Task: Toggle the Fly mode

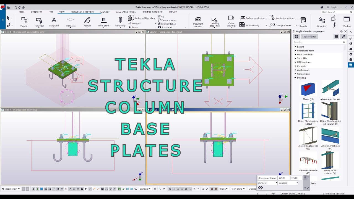Action: [x=161, y=17]
